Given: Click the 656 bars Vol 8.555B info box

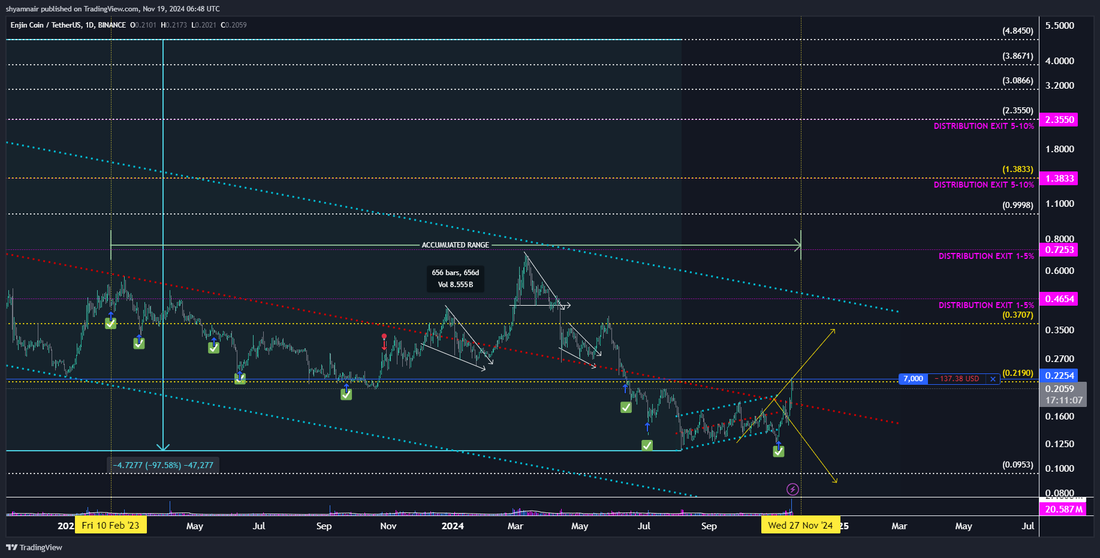Looking at the screenshot, I should 456,279.
